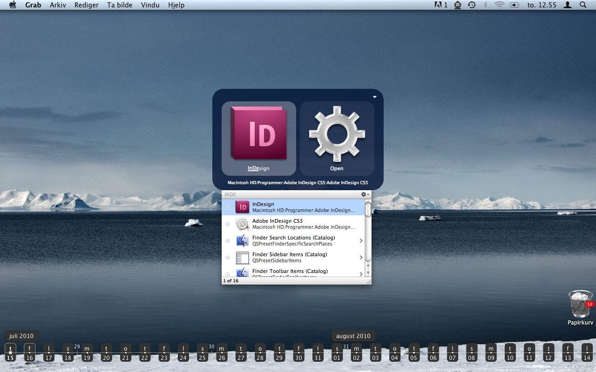Screen dimensions: 596x372
Task: Click the Adobe updater menu bar icon
Action: click(441, 5)
